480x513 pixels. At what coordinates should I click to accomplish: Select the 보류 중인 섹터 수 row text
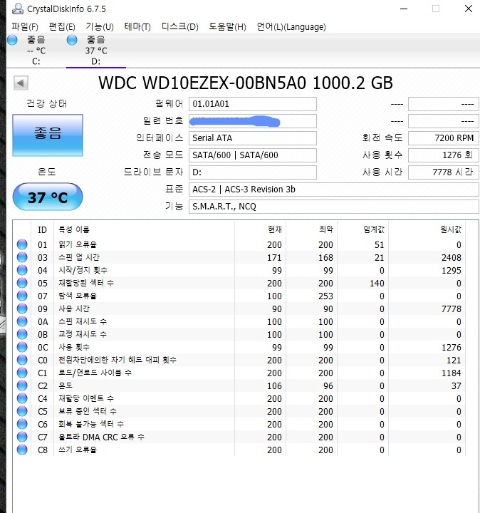[88, 411]
